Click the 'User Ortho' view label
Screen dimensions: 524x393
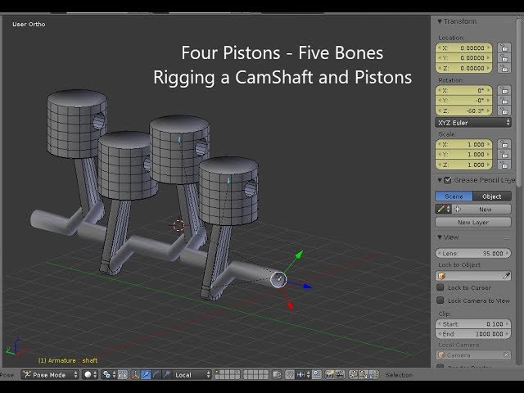[29, 24]
